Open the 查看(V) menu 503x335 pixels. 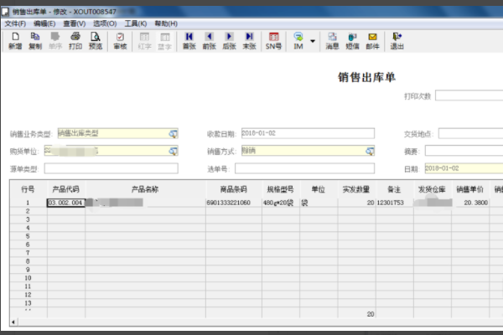[x=74, y=23]
